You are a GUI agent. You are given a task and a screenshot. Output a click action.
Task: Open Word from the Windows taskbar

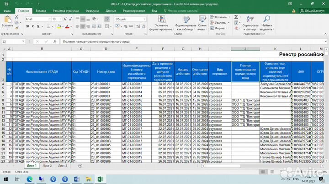pyautogui.click(x=76, y=179)
